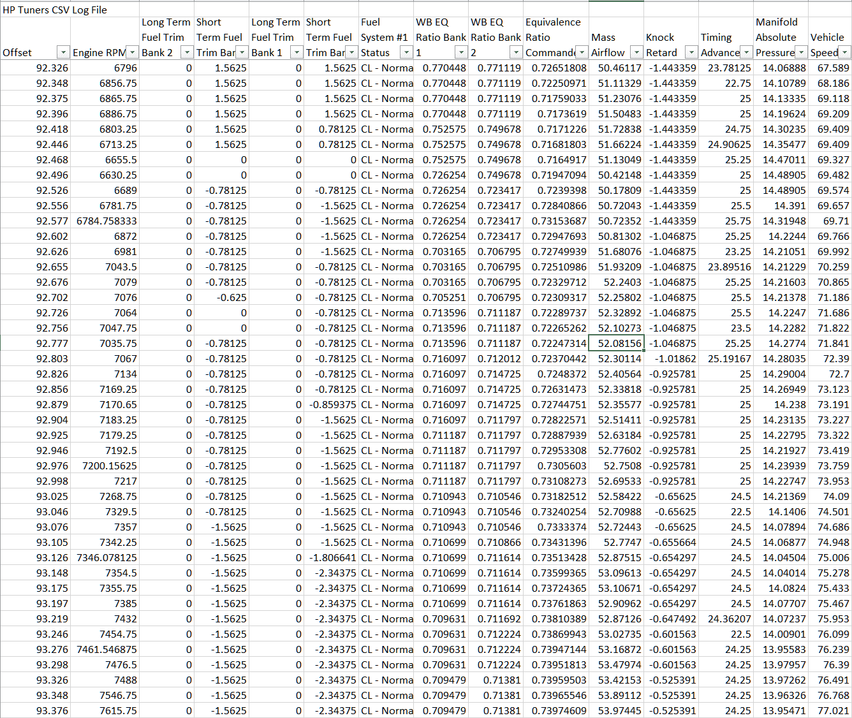852x718 pixels.
Task: Open the WB EQ Ratio Bank 1 filter
Action: [x=461, y=52]
